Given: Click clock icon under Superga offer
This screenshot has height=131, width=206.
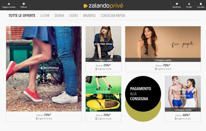Looking at the screenshot, I should 37,118.
